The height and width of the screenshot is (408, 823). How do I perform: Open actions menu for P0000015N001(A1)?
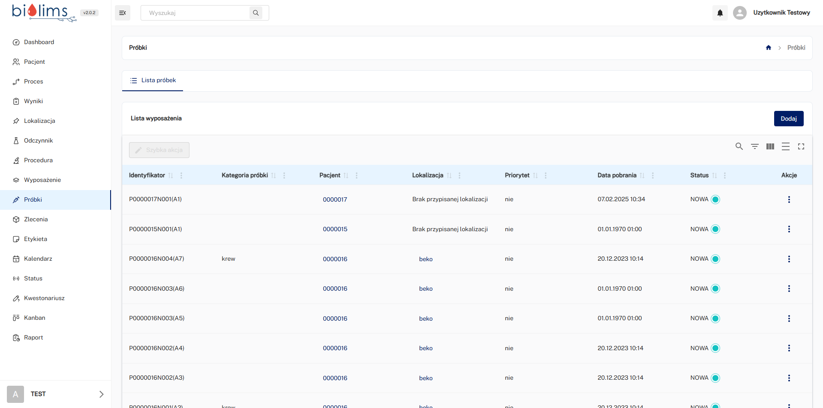coord(789,229)
